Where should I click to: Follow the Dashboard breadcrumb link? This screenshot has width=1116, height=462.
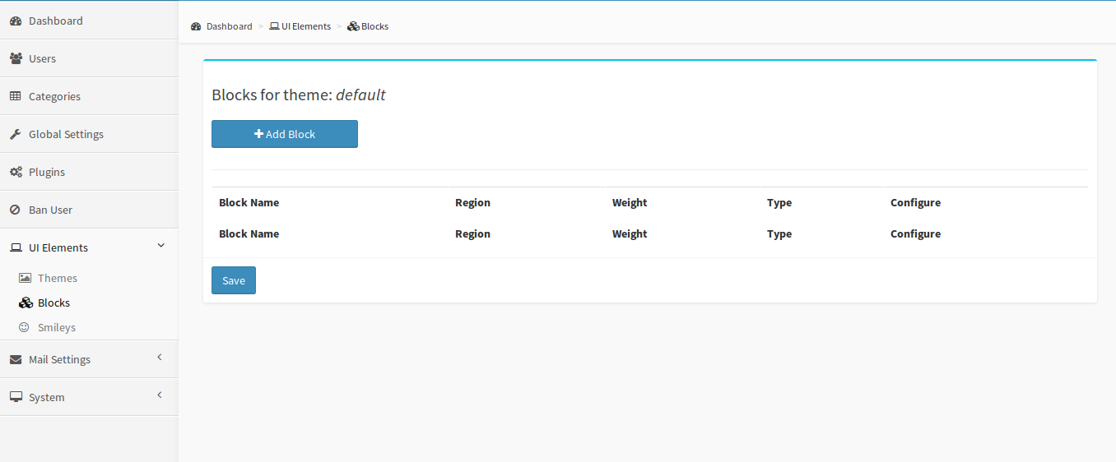229,26
